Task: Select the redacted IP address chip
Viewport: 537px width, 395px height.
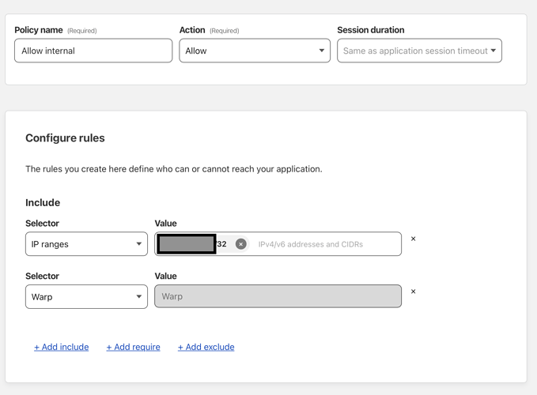Action: (187, 244)
